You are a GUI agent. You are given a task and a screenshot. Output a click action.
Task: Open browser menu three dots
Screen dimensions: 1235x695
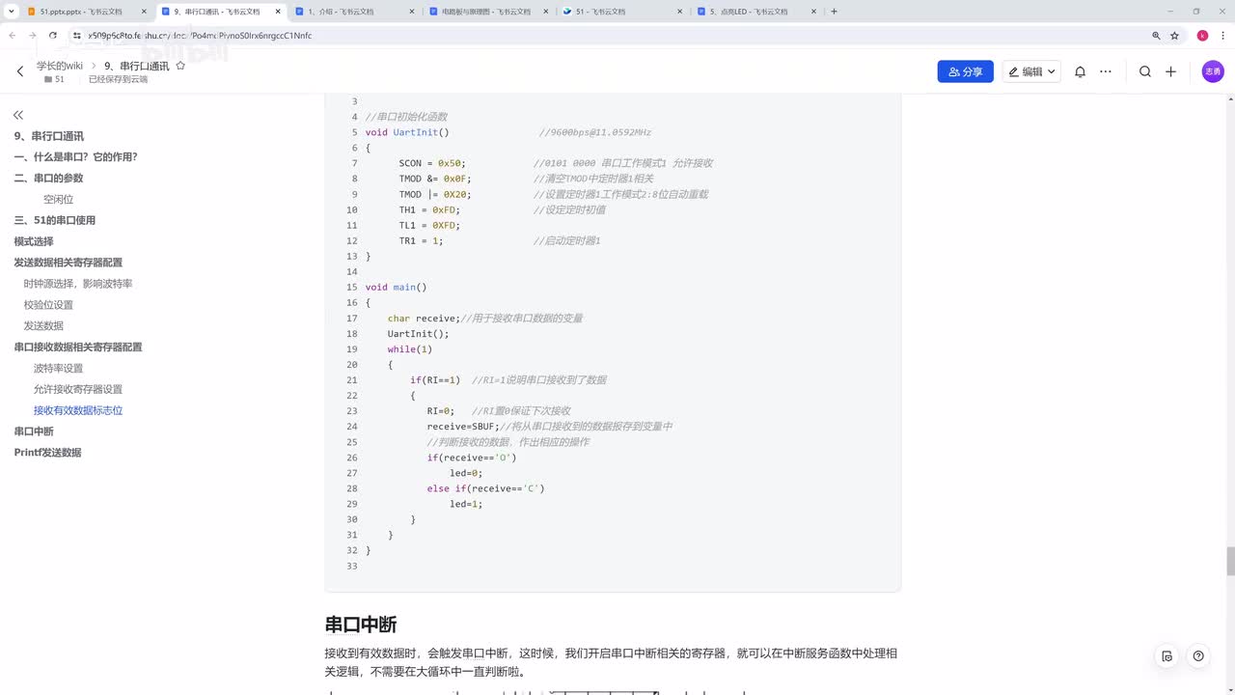coord(1221,36)
